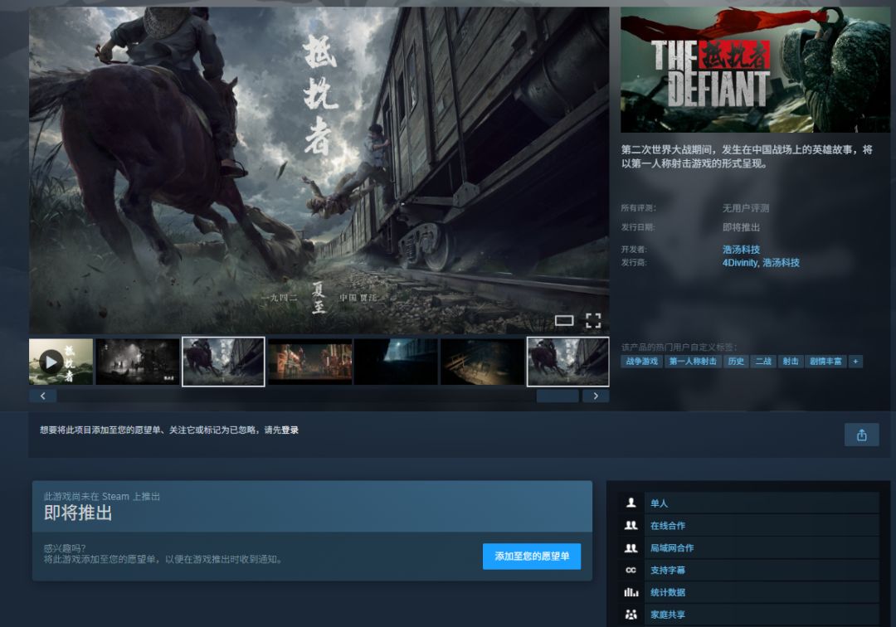896x627 pixels.
Task: Toggle theater mode rectangle icon
Action: [x=564, y=320]
